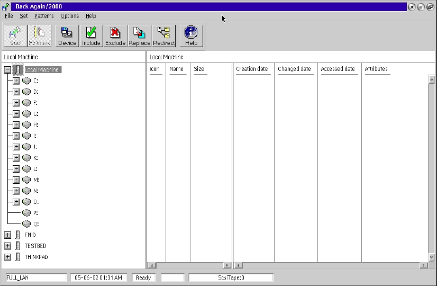437x286 pixels.
Task: Click left arrow of the dates horizontal scrollbar
Action: (238, 265)
